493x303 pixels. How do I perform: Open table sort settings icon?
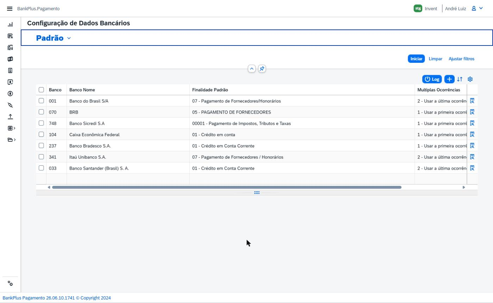460,79
